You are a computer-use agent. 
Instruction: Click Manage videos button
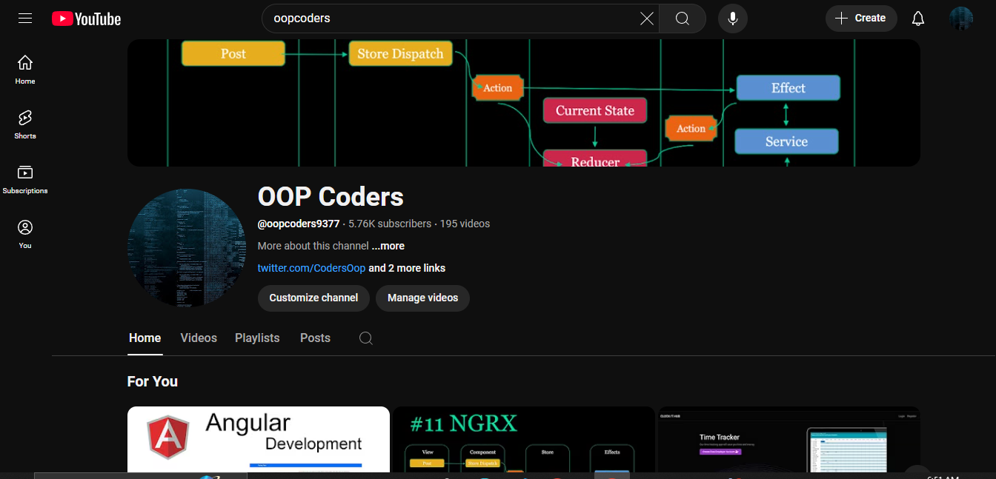point(422,298)
